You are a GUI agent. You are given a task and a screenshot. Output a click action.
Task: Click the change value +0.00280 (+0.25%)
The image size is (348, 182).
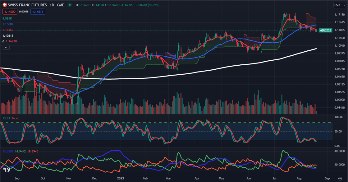point(147,5)
